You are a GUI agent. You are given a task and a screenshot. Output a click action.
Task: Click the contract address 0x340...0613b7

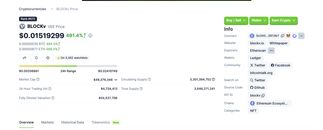pyautogui.click(x=267, y=36)
